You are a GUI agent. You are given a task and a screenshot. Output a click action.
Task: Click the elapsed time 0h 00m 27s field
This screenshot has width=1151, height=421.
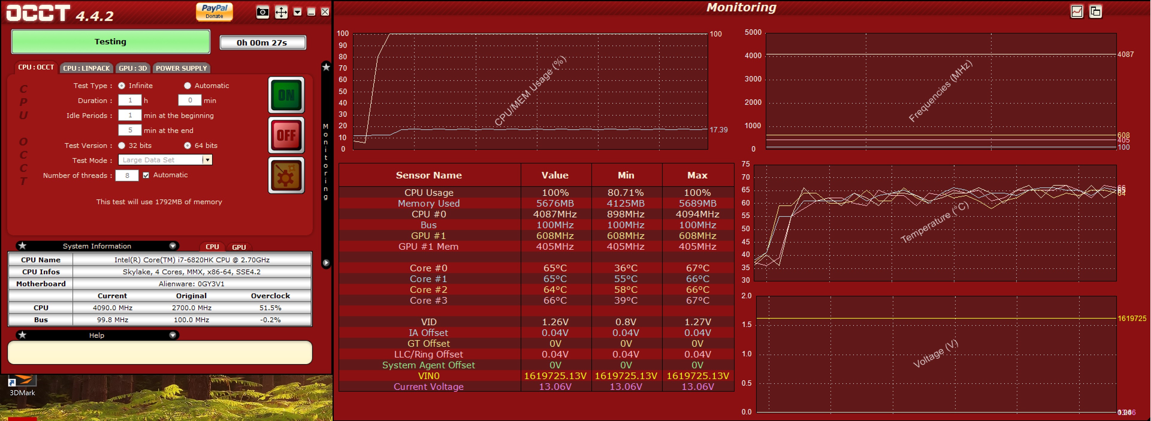click(x=262, y=43)
